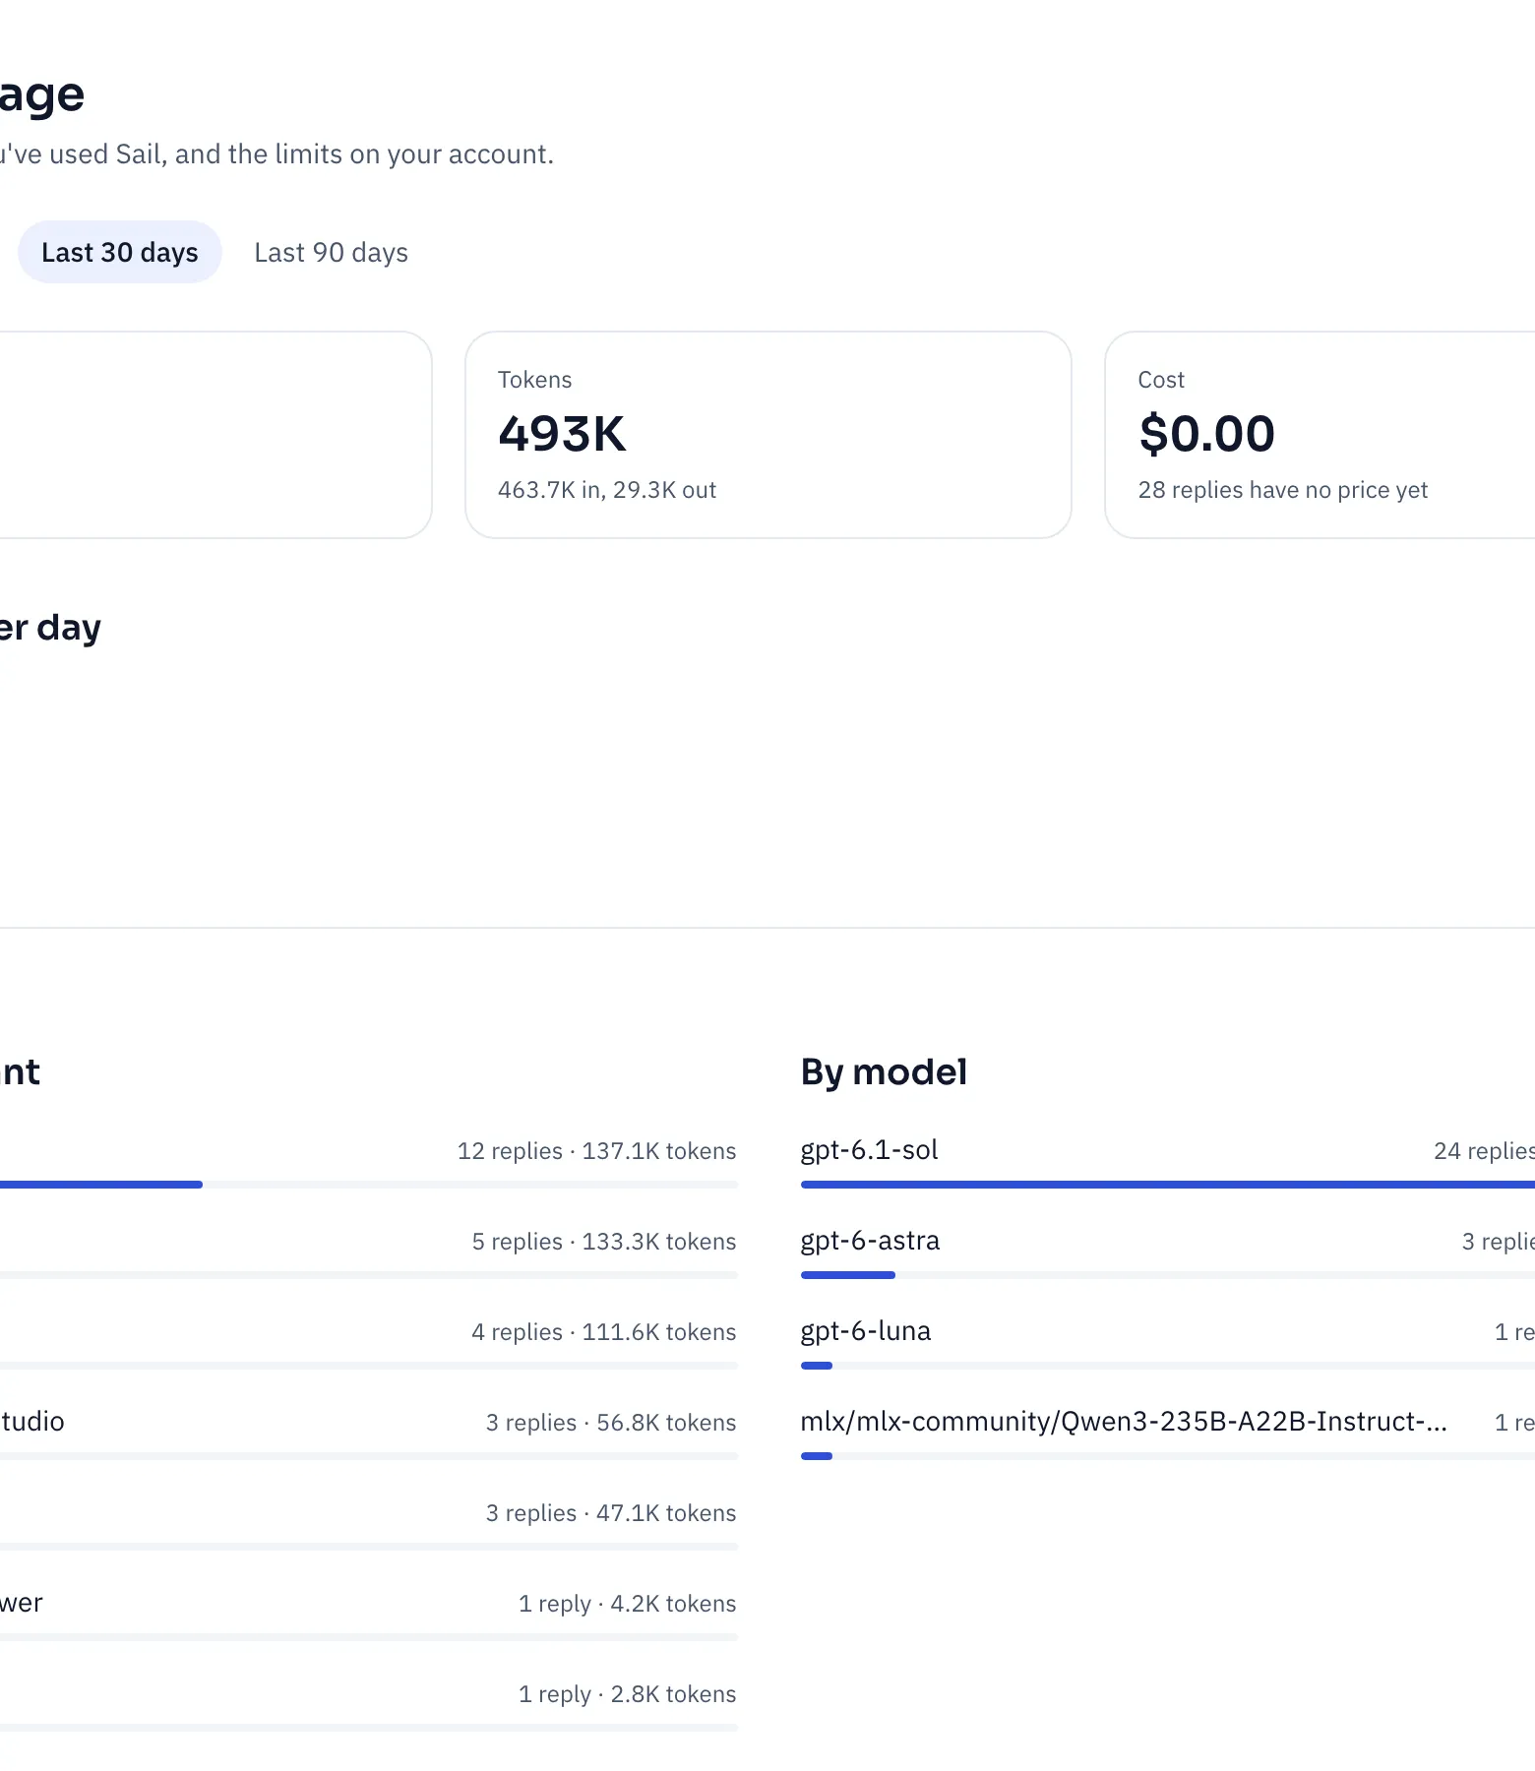Screen dimensions: 1535x1771
Task: Click "4 replies · 111.6K tokens" entry
Action: tap(604, 1332)
